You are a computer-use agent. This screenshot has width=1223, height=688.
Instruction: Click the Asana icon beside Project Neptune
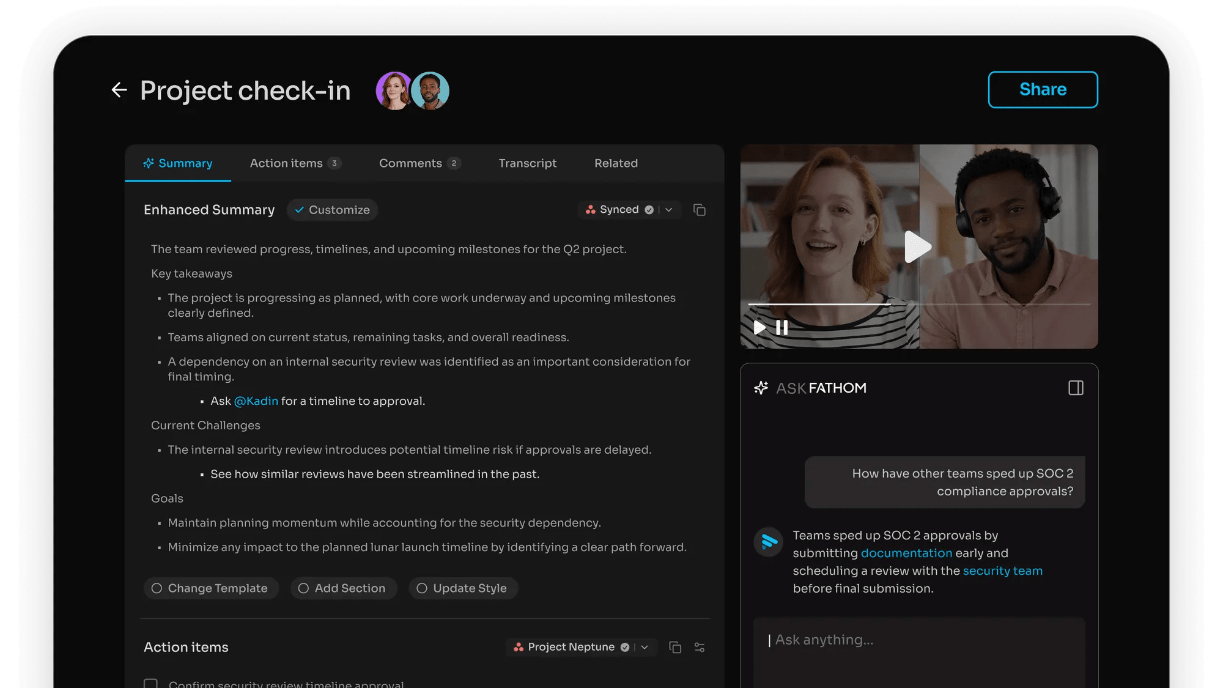tap(519, 647)
